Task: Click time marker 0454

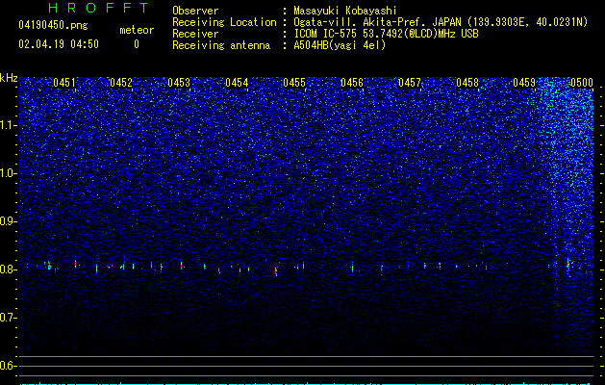Action: [x=237, y=83]
